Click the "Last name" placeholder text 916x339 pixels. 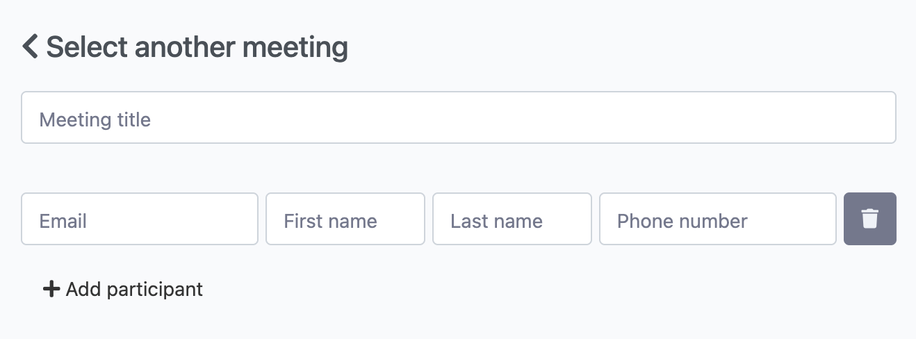496,222
